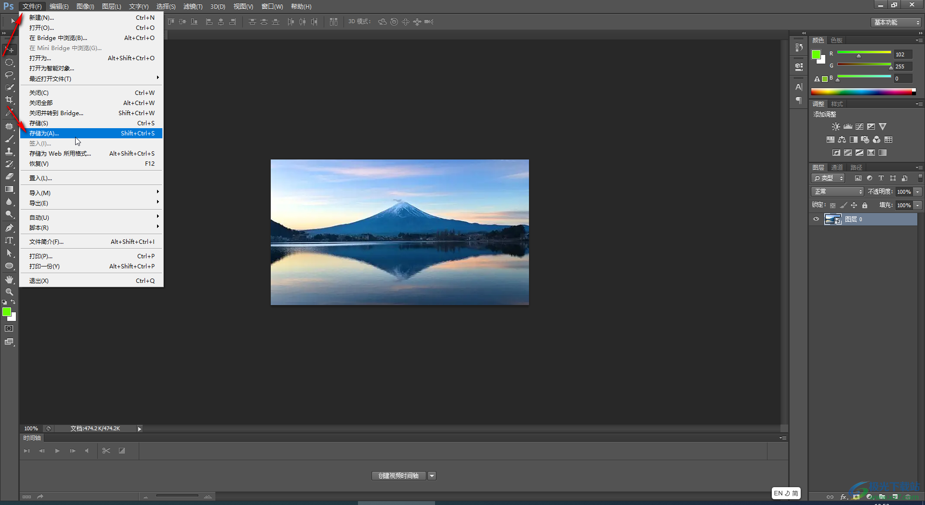
Task: Select the Elliptical Marquee tool
Action: coord(9,63)
